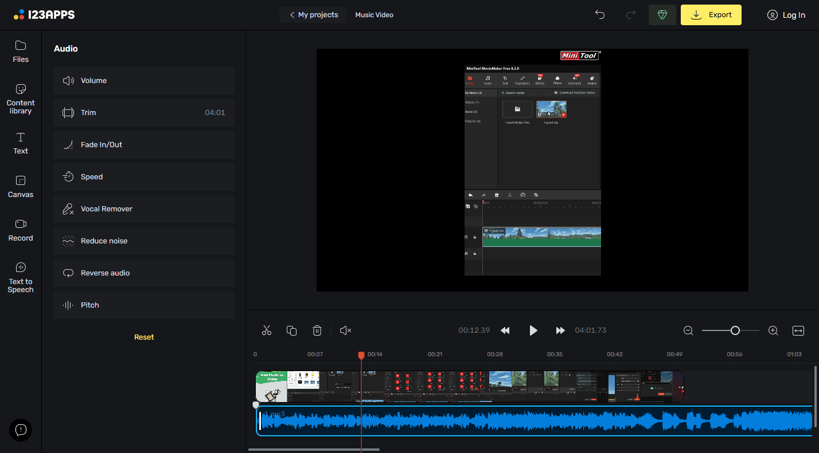
Task: Open the Canvas settings
Action: pyautogui.click(x=21, y=187)
